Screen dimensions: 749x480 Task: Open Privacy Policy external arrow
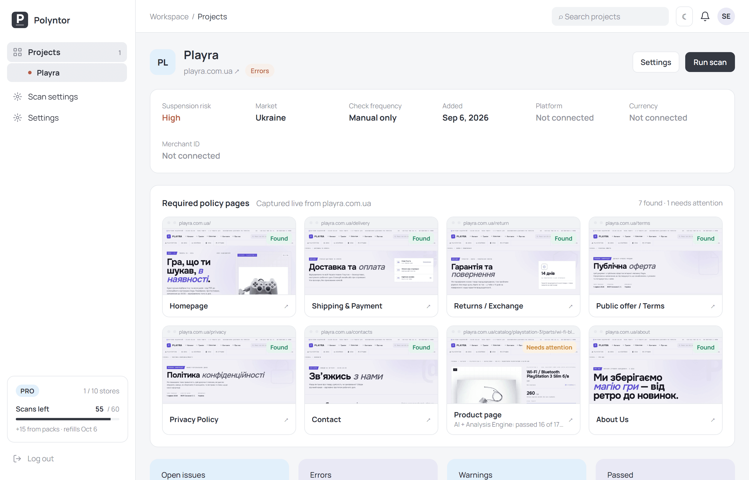286,420
